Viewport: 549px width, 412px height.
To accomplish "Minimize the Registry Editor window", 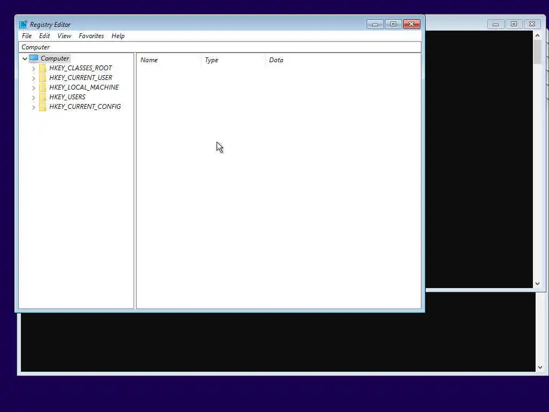I will pyautogui.click(x=375, y=24).
